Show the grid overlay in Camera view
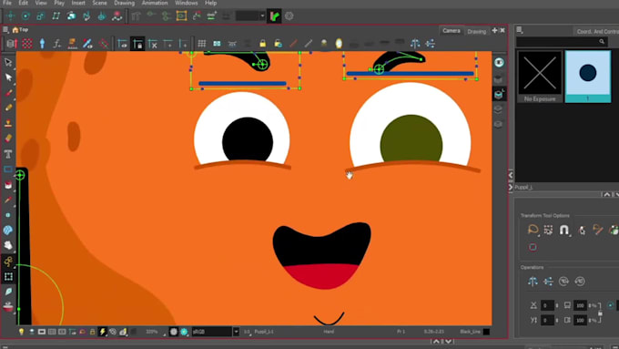Image resolution: width=619 pixels, height=349 pixels. (202, 44)
